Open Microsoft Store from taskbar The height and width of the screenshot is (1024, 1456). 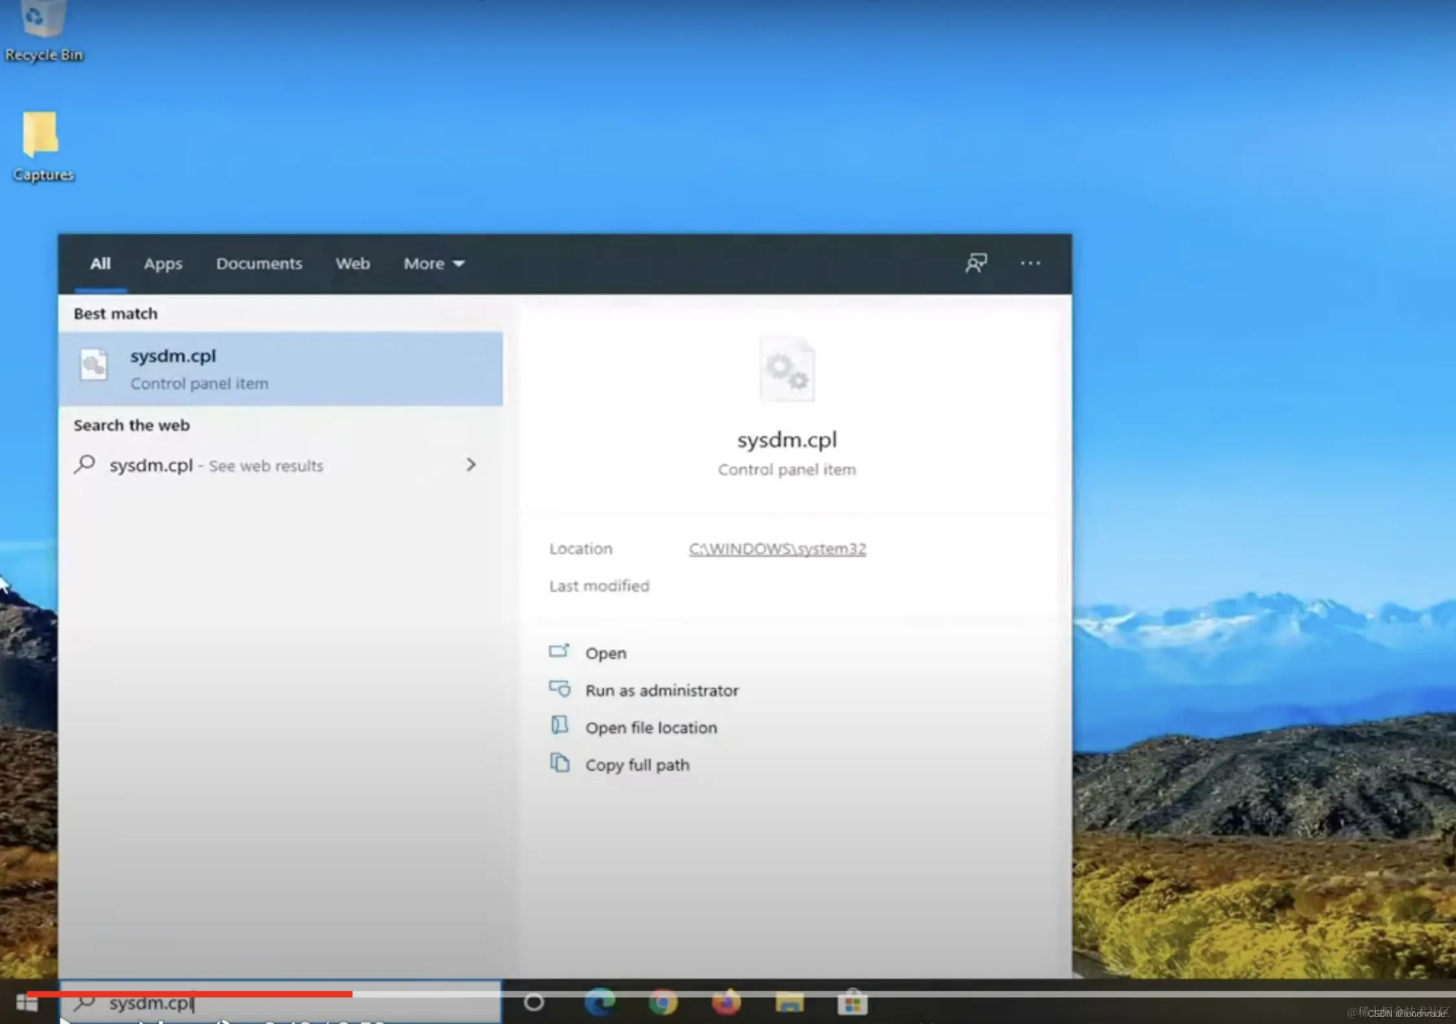pos(852,1003)
